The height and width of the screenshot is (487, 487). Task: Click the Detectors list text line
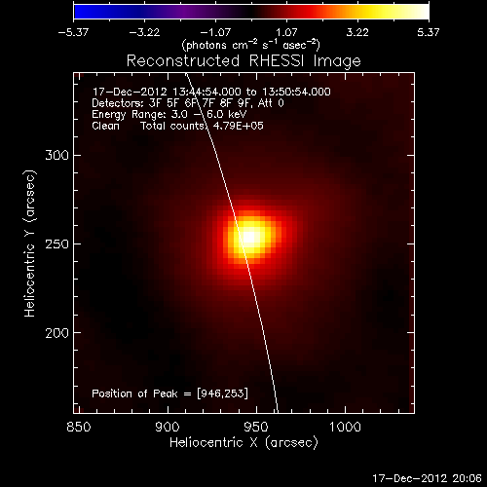(188, 103)
